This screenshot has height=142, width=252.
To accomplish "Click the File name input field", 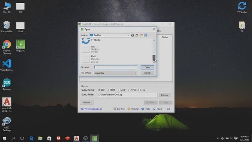I will click(x=115, y=67).
